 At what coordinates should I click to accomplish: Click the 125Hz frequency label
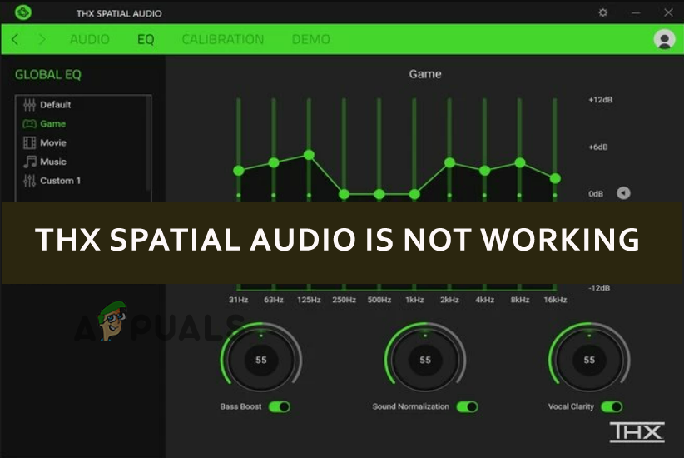point(309,300)
